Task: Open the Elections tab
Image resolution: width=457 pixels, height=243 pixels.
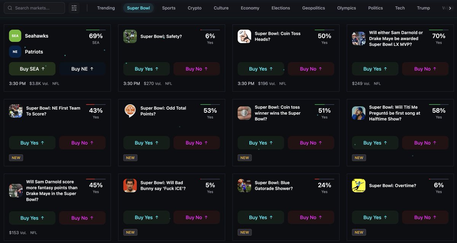Action: [281, 8]
